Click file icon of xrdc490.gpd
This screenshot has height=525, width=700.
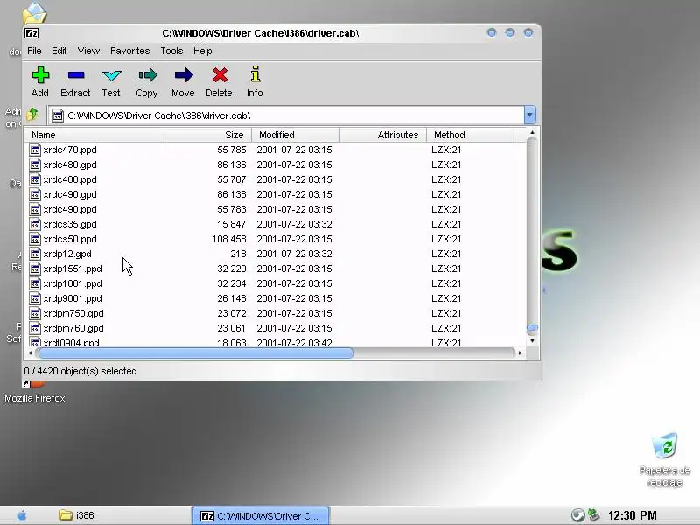(x=35, y=194)
